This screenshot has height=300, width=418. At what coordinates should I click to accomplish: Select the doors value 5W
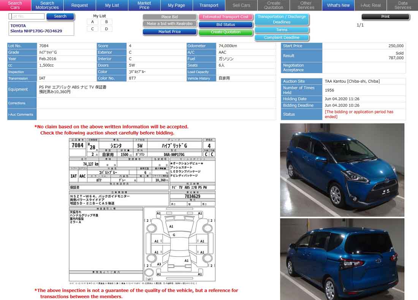click(132, 65)
